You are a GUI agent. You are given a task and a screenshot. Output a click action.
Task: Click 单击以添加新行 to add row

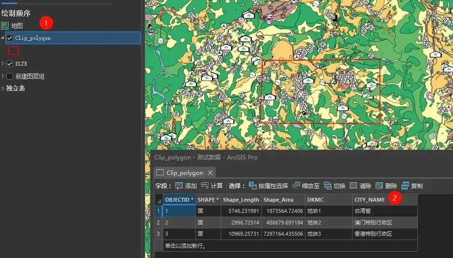pyautogui.click(x=185, y=245)
